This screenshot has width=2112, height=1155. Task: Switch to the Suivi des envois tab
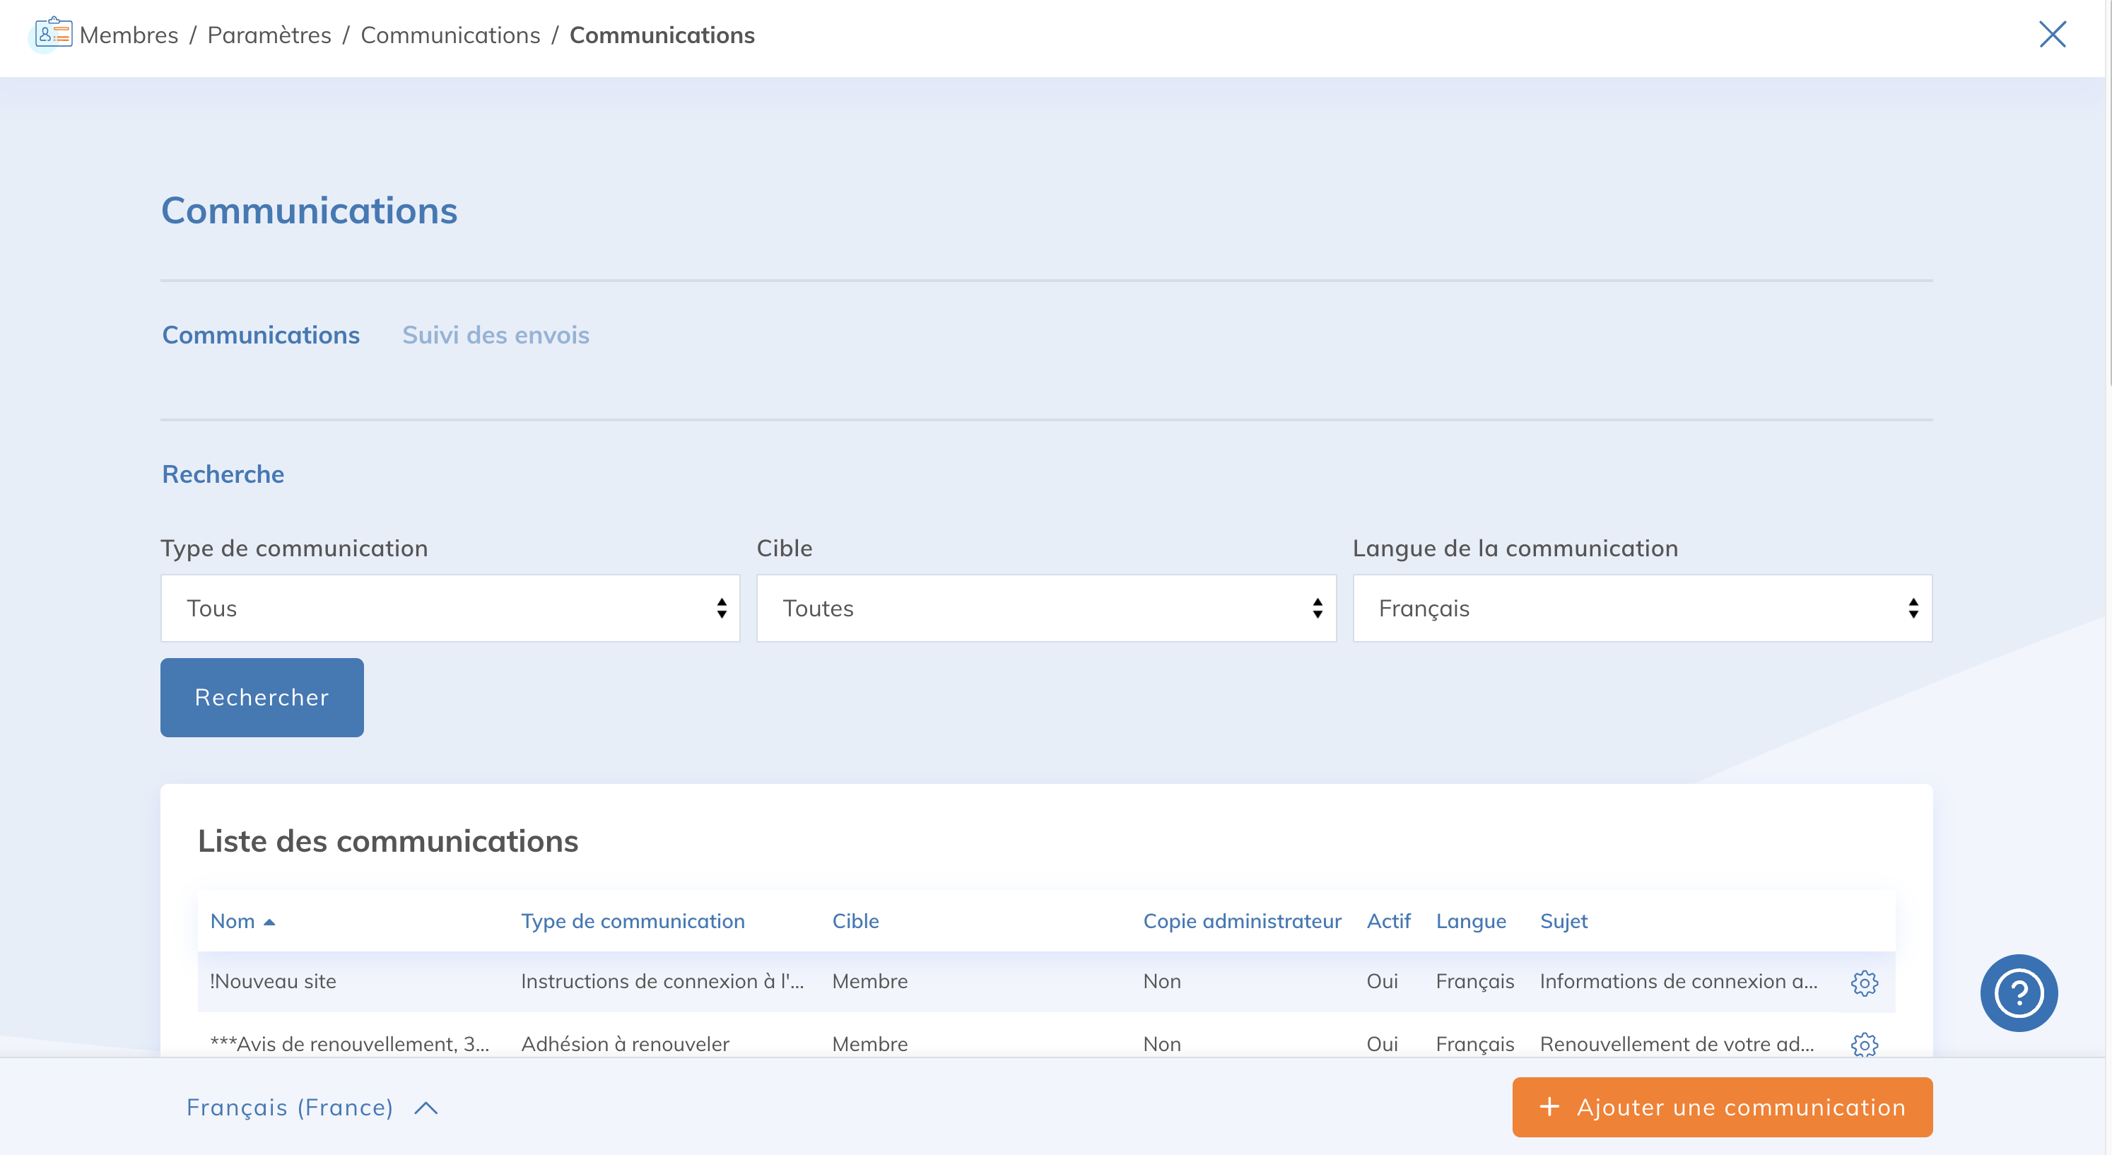495,335
